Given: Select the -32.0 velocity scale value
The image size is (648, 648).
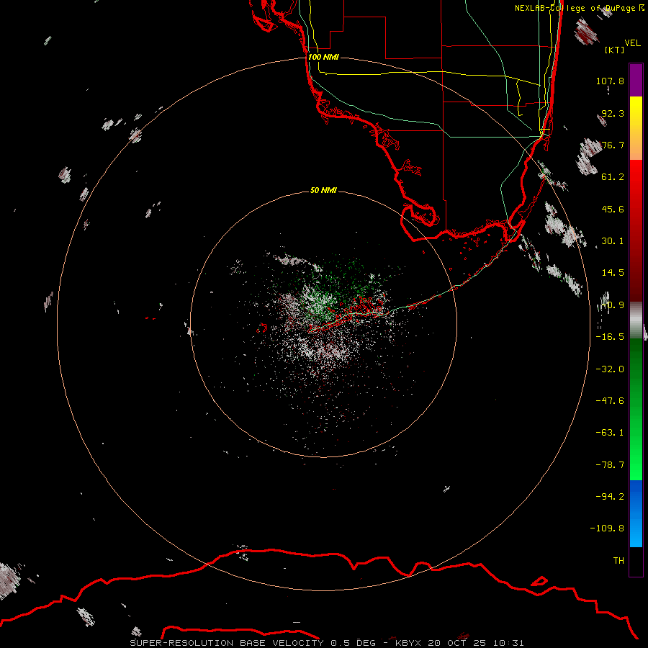Looking at the screenshot, I should point(610,369).
